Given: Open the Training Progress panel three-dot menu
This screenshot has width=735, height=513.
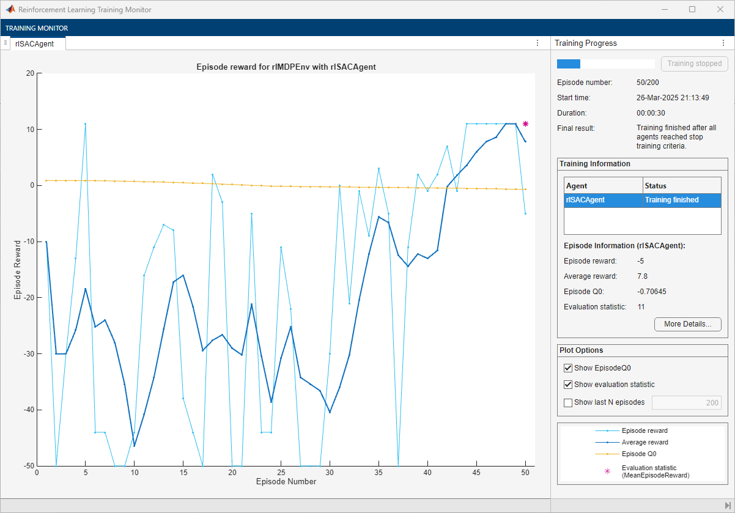Looking at the screenshot, I should tap(723, 43).
